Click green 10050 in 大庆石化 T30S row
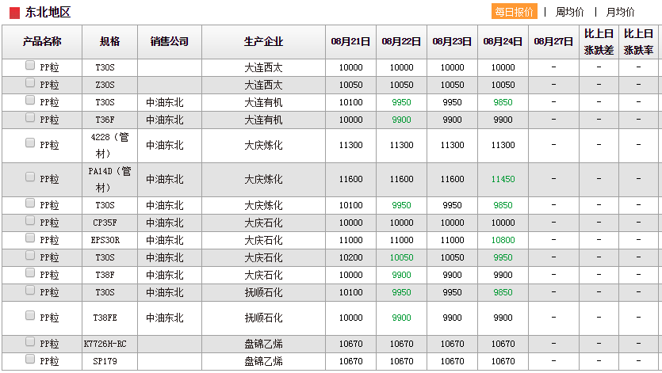 (401, 257)
